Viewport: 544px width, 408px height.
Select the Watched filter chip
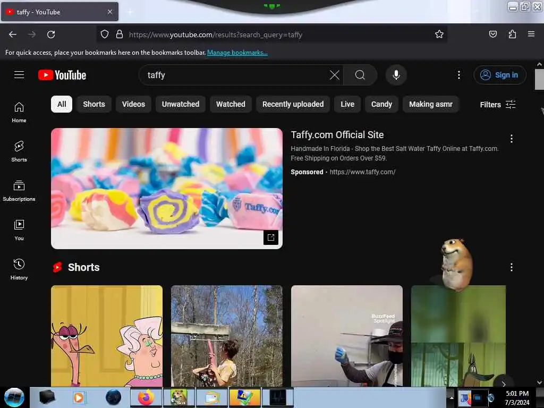pyautogui.click(x=231, y=104)
